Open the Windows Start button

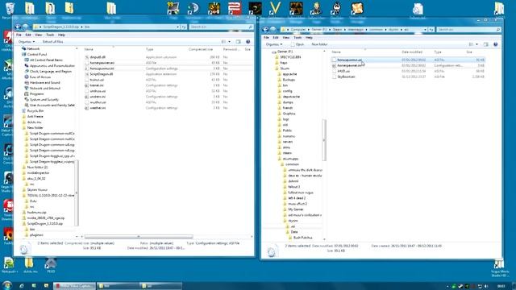click(x=6, y=285)
